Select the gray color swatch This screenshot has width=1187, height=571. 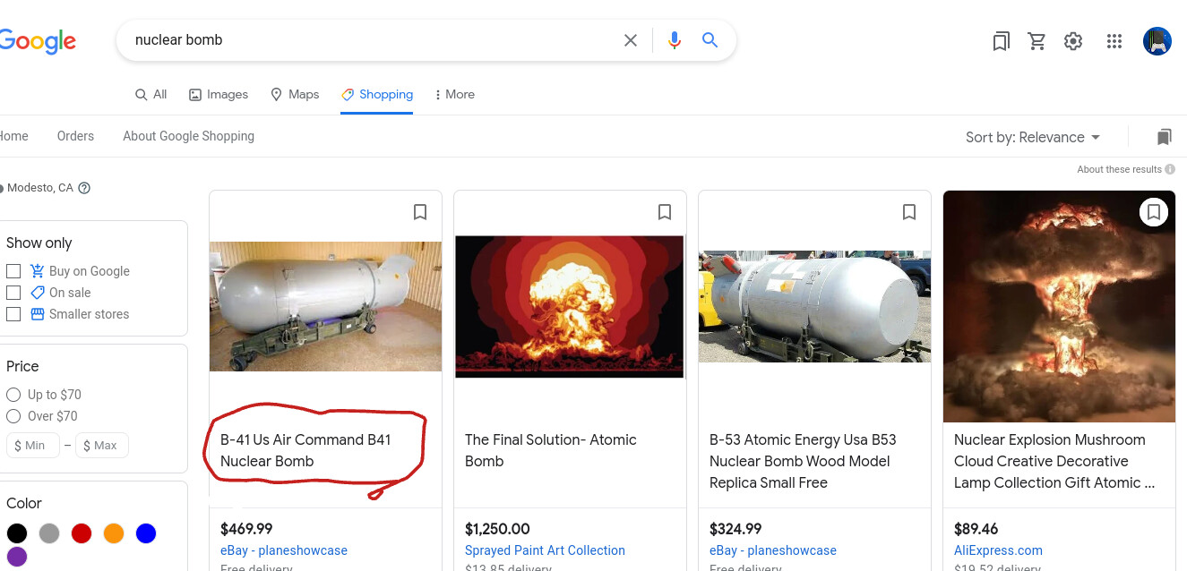click(49, 533)
